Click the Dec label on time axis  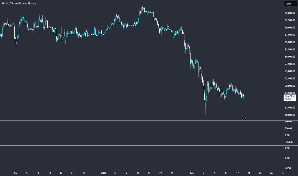click(x=15, y=173)
